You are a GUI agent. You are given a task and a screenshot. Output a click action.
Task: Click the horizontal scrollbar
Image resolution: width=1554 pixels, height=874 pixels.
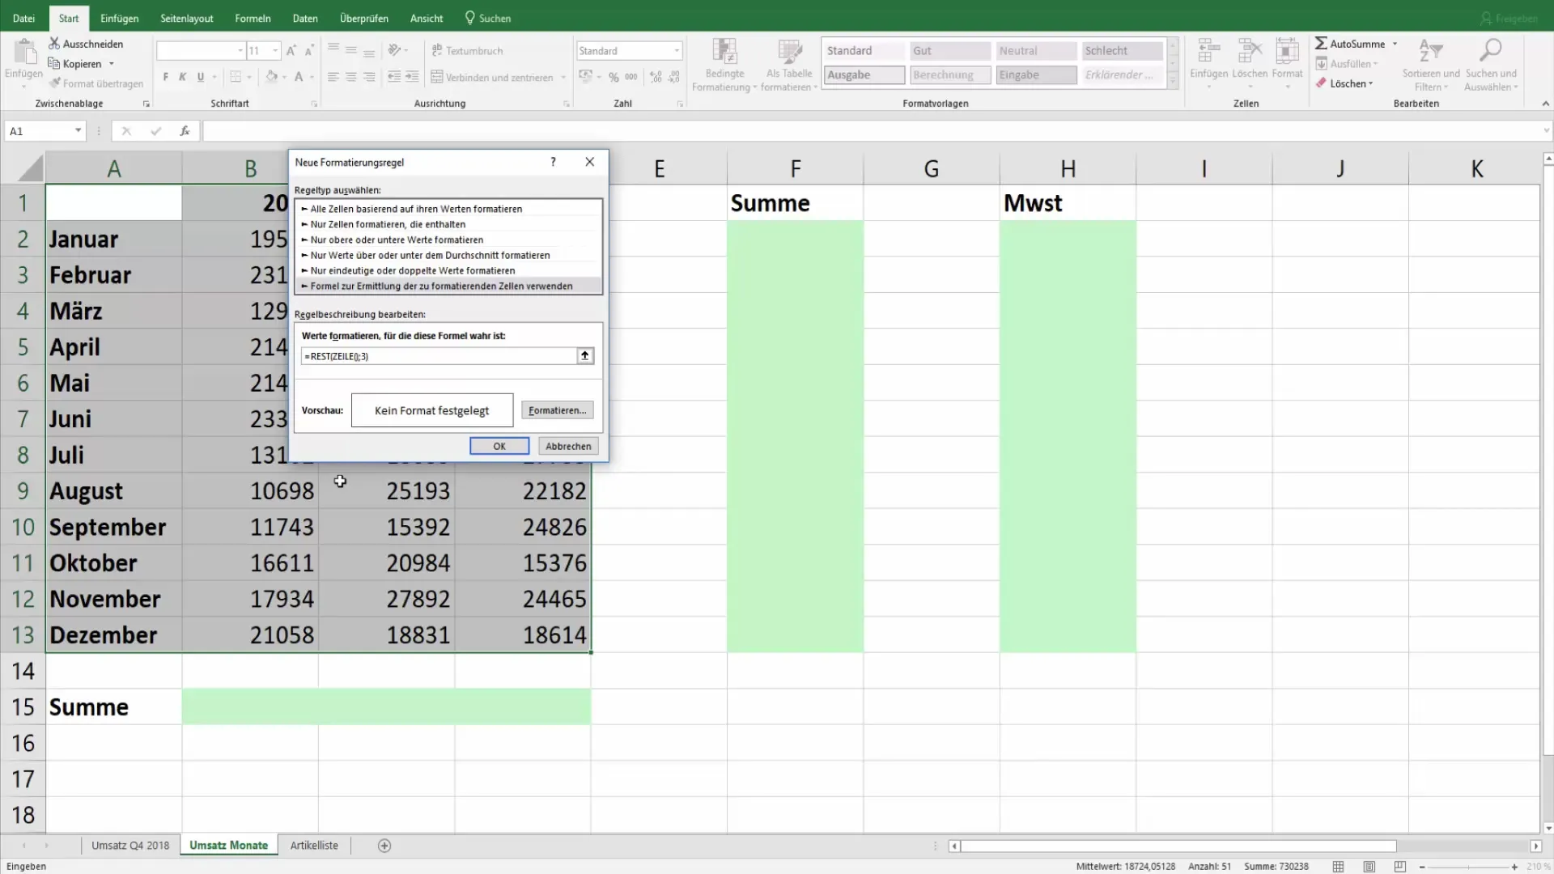coord(1178,846)
